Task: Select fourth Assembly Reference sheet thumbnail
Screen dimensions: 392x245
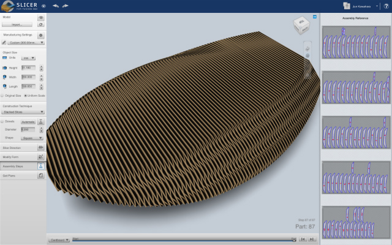Action: pos(356,177)
